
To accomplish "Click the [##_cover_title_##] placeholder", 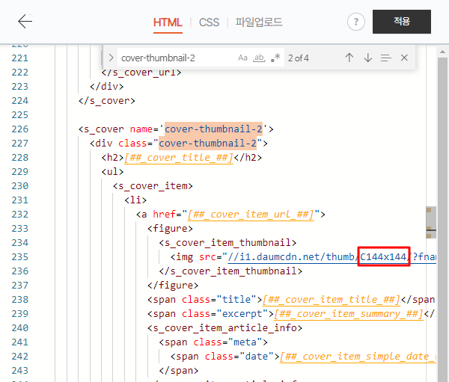I will (179, 158).
